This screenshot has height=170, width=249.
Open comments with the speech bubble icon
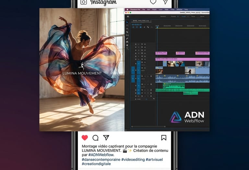[x=95, y=138]
